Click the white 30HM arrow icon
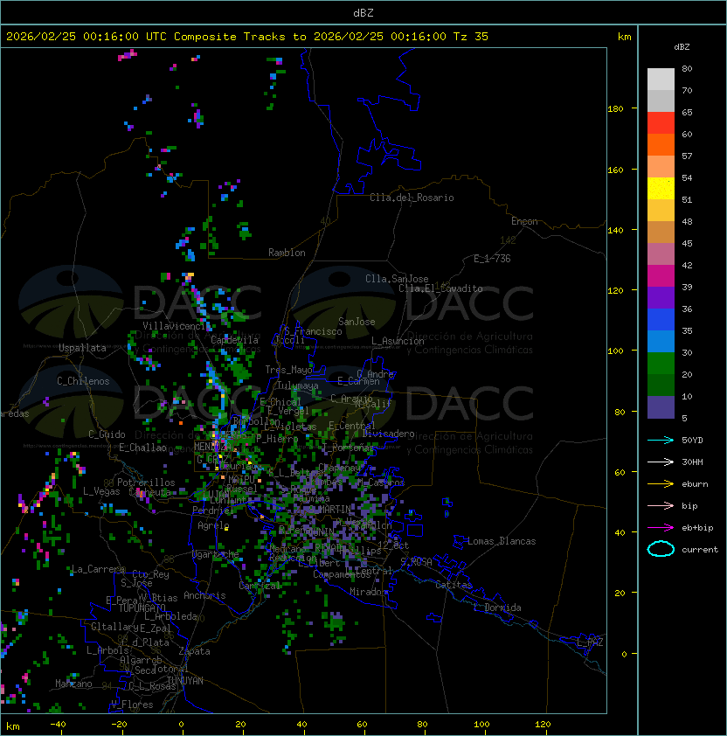 661,462
